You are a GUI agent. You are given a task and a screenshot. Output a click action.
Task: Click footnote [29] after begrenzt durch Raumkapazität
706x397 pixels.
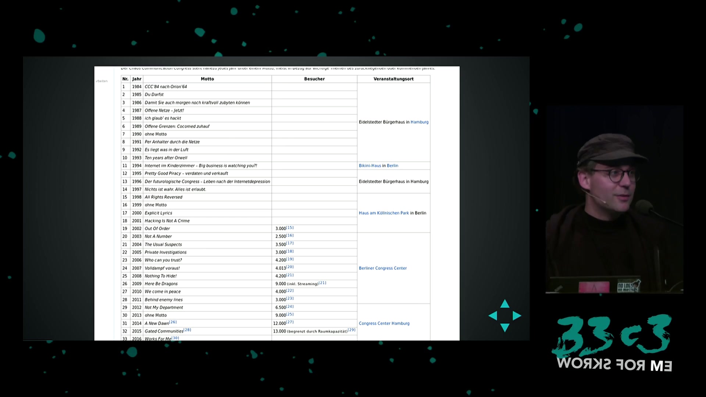click(352, 330)
